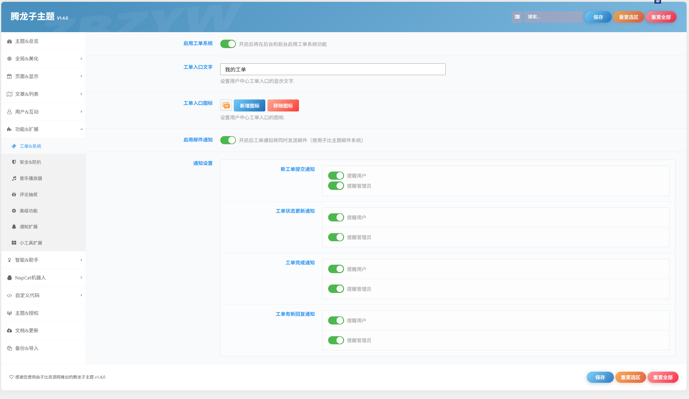Open the 备份&导入 menu item
This screenshot has width=689, height=399.
tap(44, 348)
